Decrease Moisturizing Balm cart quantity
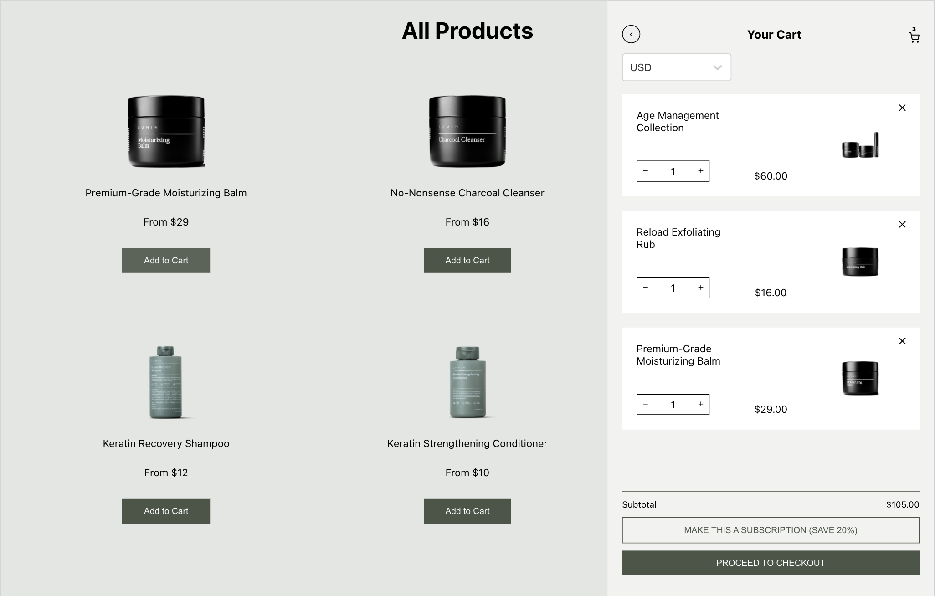The image size is (935, 596). point(645,405)
